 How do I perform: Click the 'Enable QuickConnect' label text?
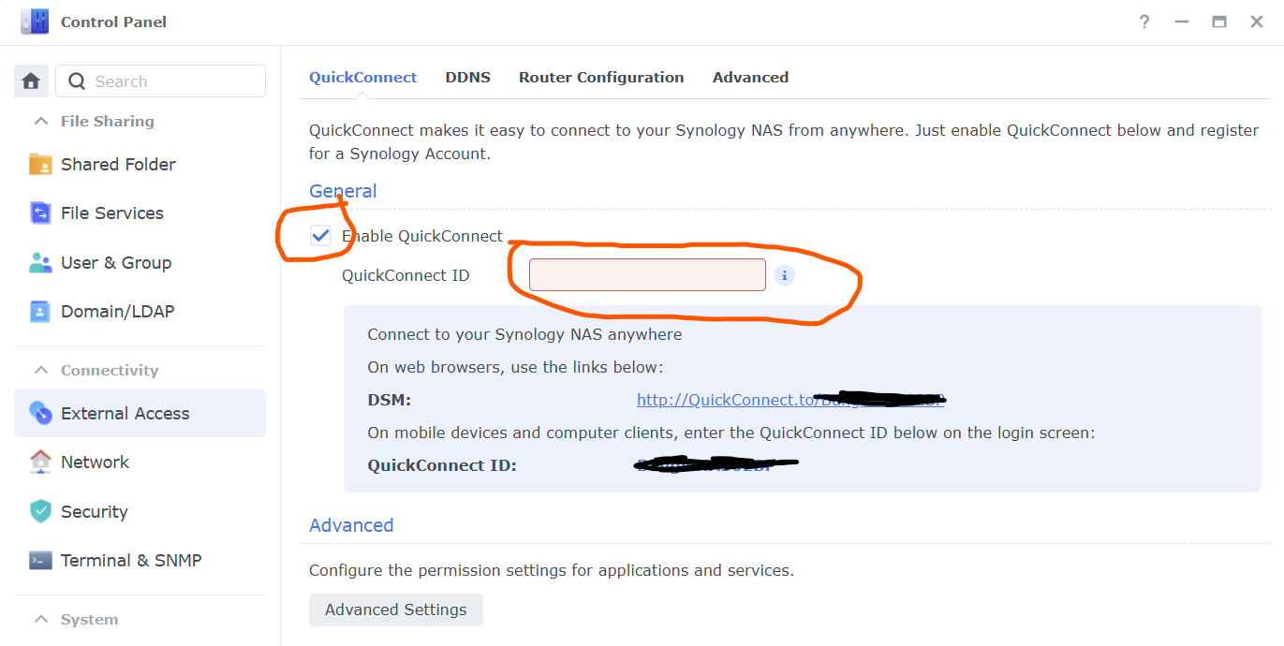(x=422, y=236)
